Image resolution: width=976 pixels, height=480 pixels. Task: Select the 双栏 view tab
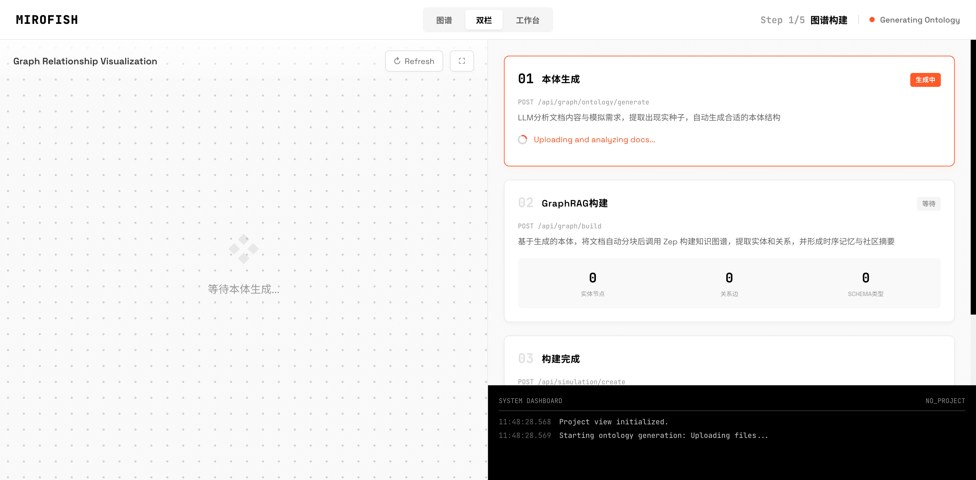pyautogui.click(x=483, y=20)
